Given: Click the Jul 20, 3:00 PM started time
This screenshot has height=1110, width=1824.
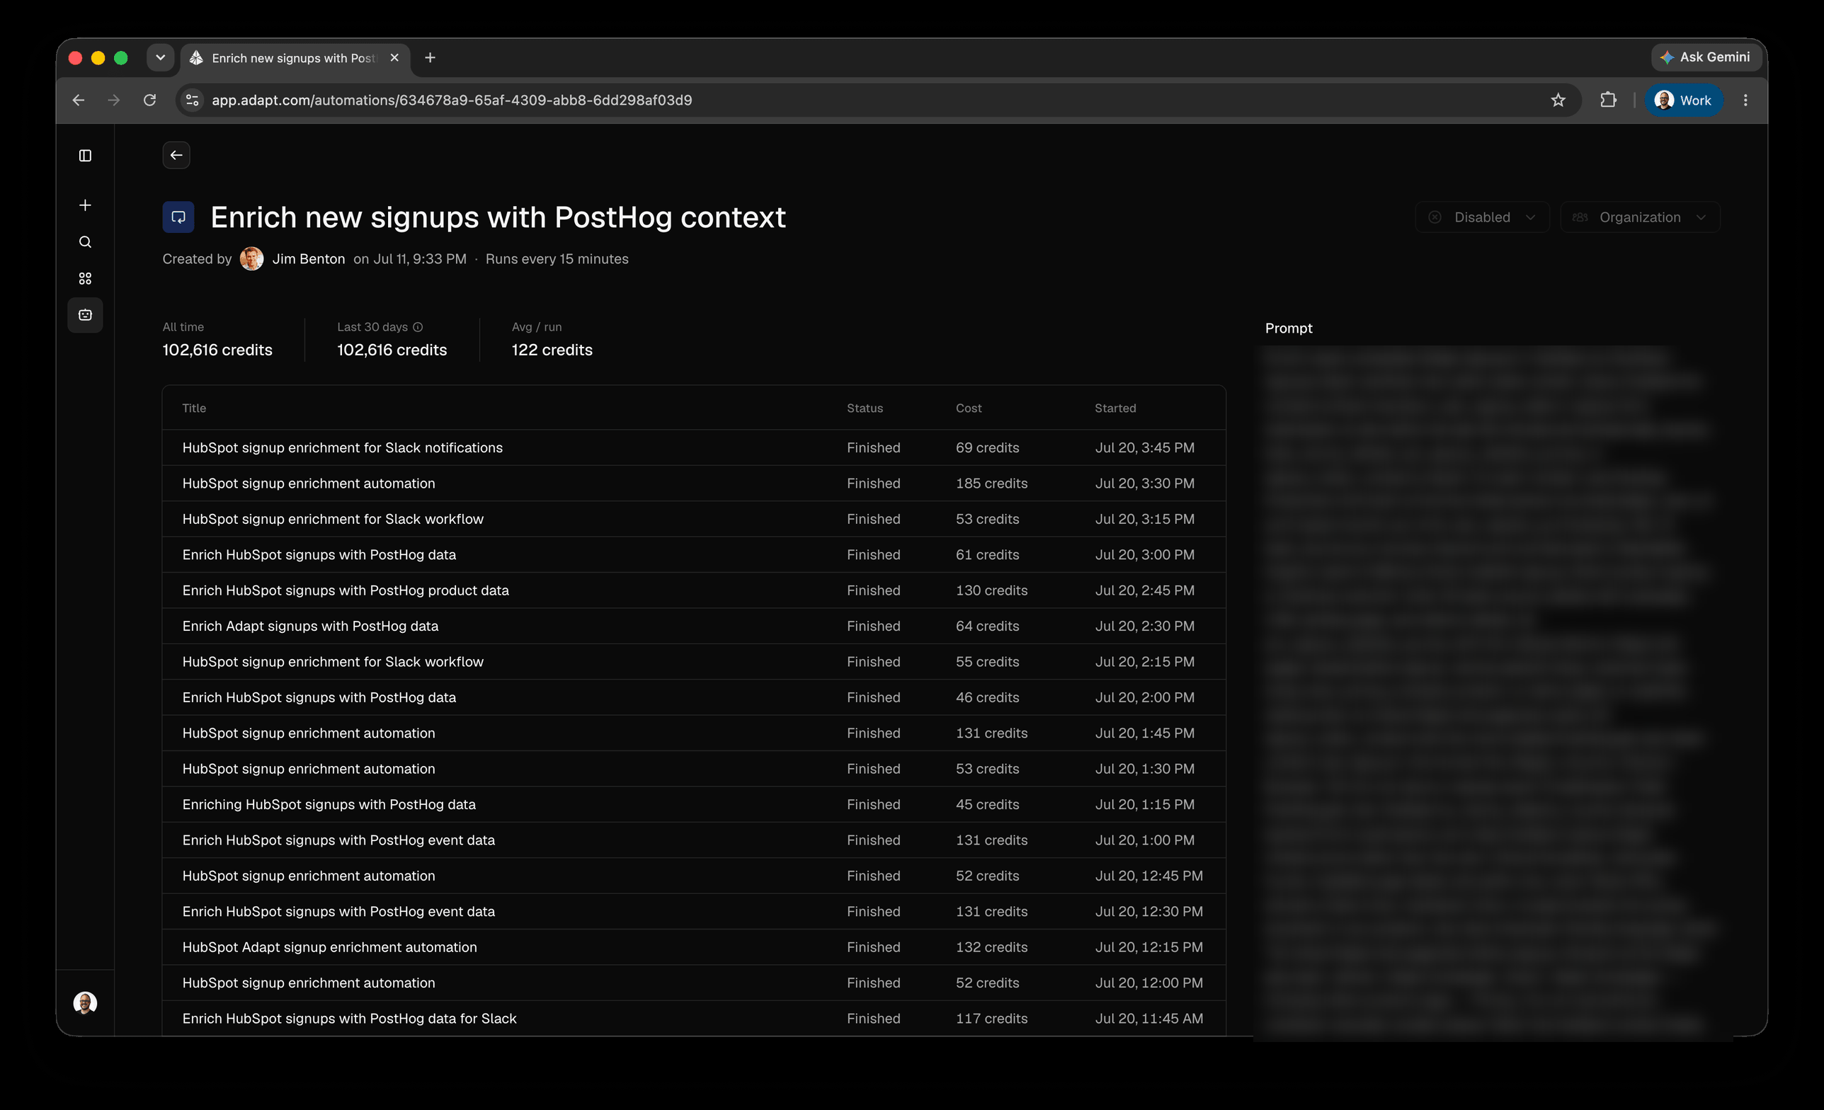Looking at the screenshot, I should point(1144,555).
